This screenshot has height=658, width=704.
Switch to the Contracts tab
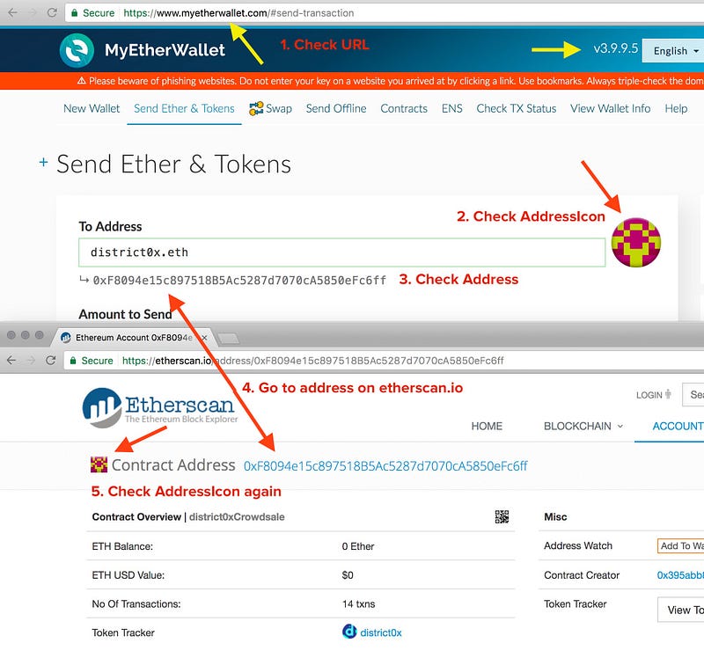(404, 108)
